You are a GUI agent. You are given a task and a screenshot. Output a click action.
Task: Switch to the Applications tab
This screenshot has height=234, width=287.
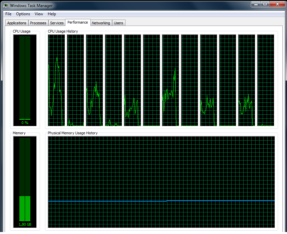coord(17,23)
